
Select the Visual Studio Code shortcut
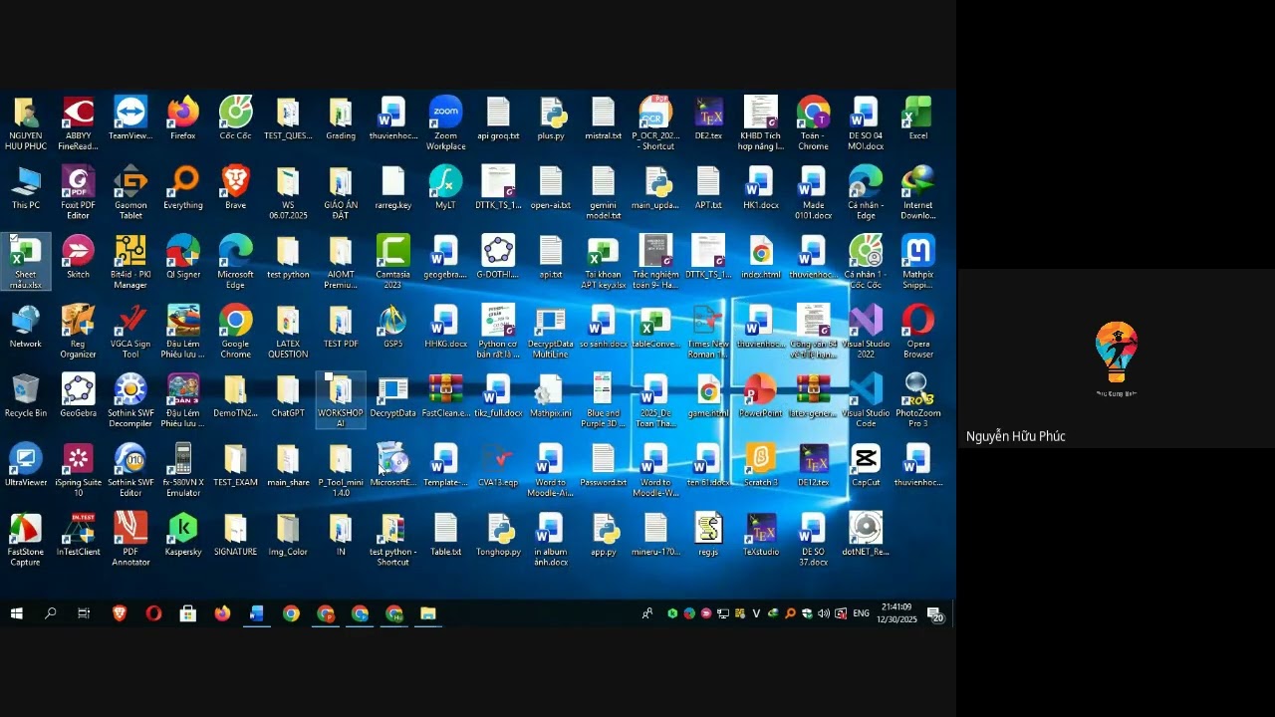tap(866, 400)
